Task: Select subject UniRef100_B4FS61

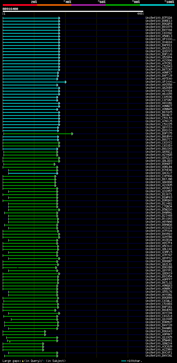Action: (159, 307)
